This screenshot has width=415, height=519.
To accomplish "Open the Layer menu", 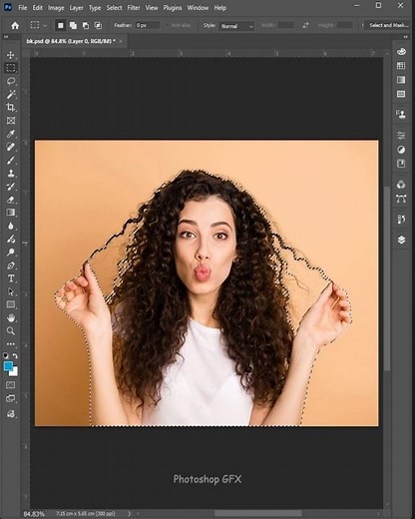I will coord(76,8).
